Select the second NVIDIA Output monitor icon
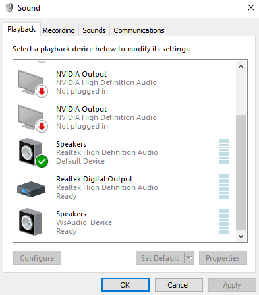Viewport: 259px width, 295px height. pos(33,118)
